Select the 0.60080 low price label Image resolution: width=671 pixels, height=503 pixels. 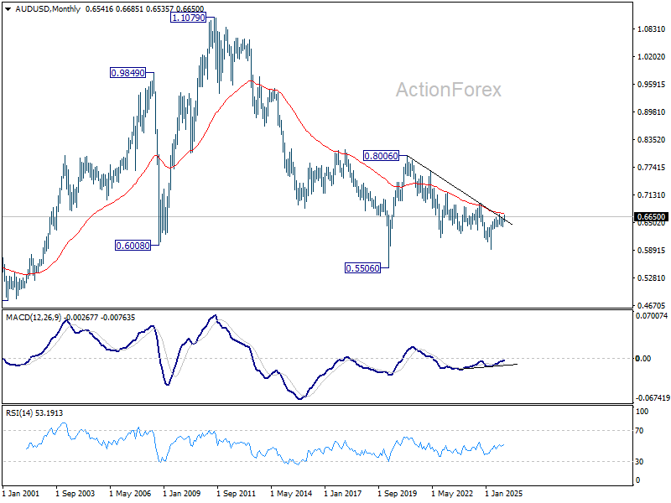click(x=133, y=246)
